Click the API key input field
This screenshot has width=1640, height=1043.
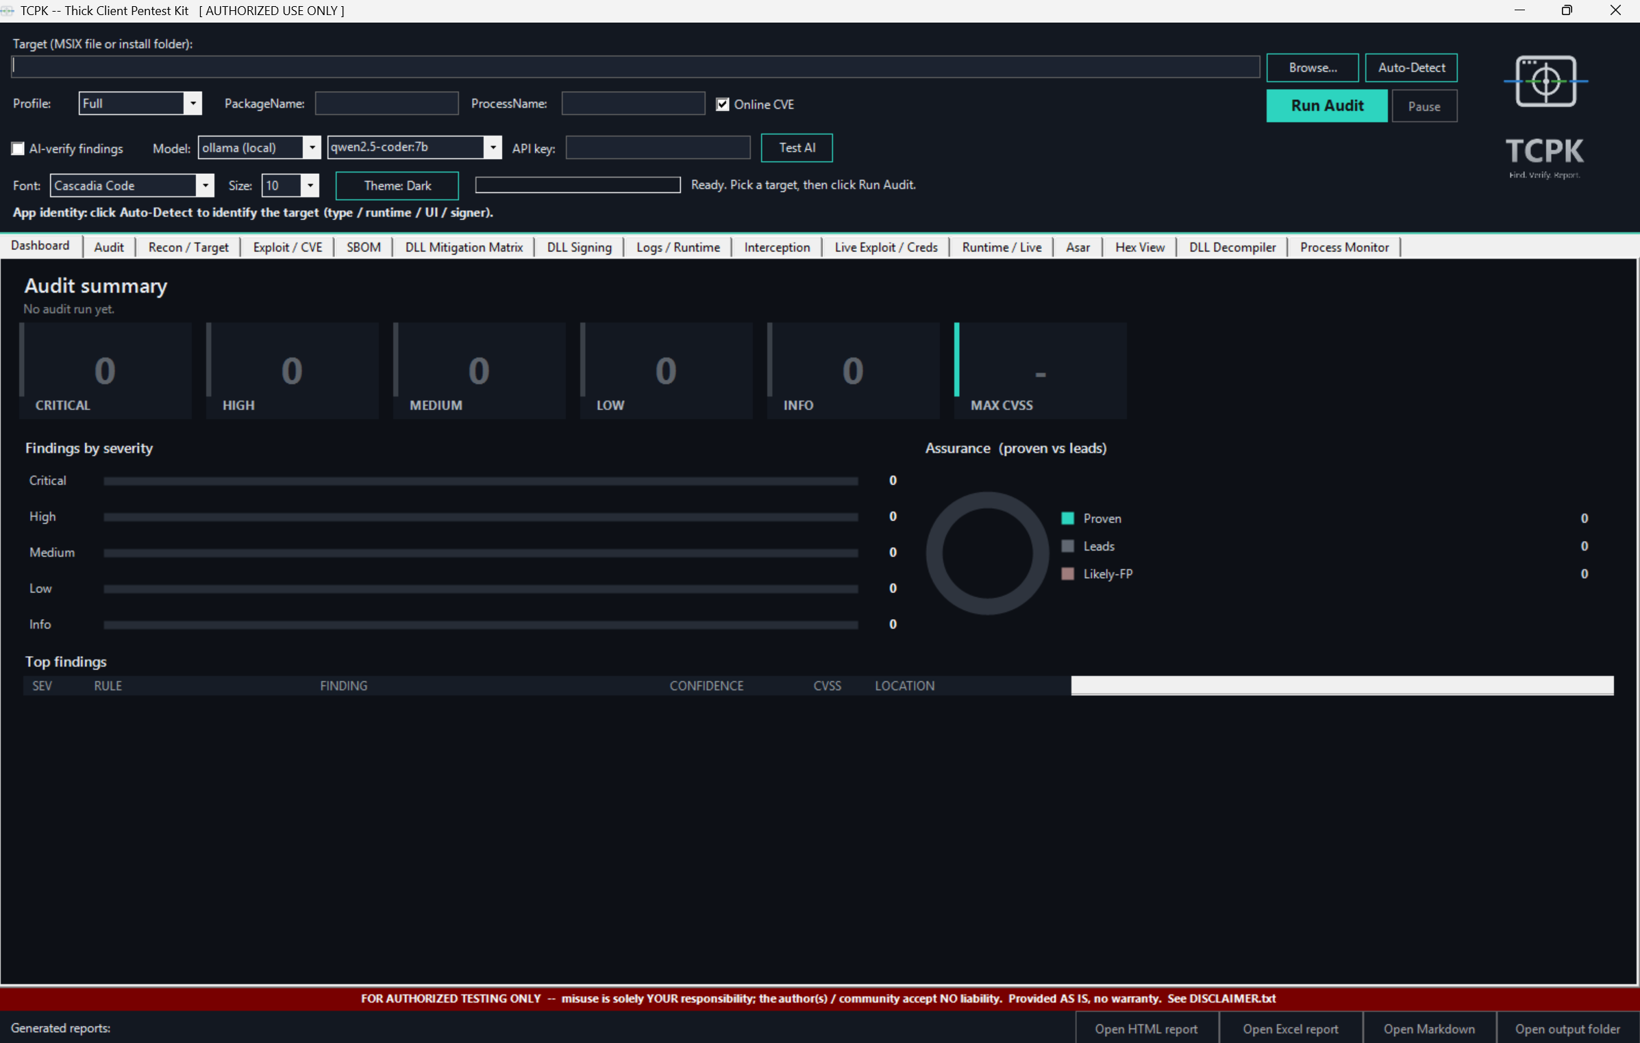pos(658,148)
